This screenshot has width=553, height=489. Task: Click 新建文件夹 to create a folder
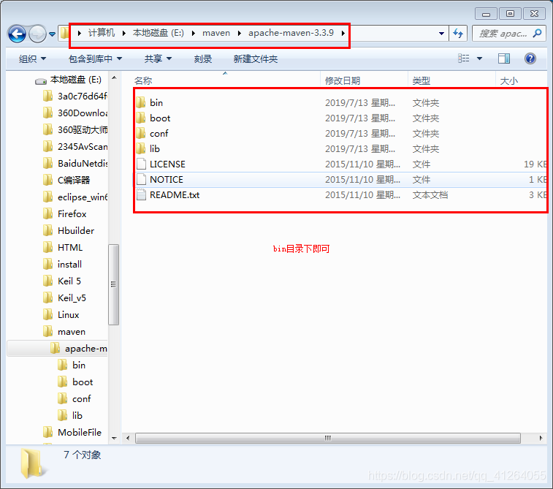tap(256, 59)
